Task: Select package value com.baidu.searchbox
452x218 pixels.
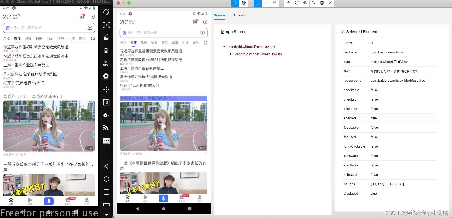Action: tap(387, 52)
